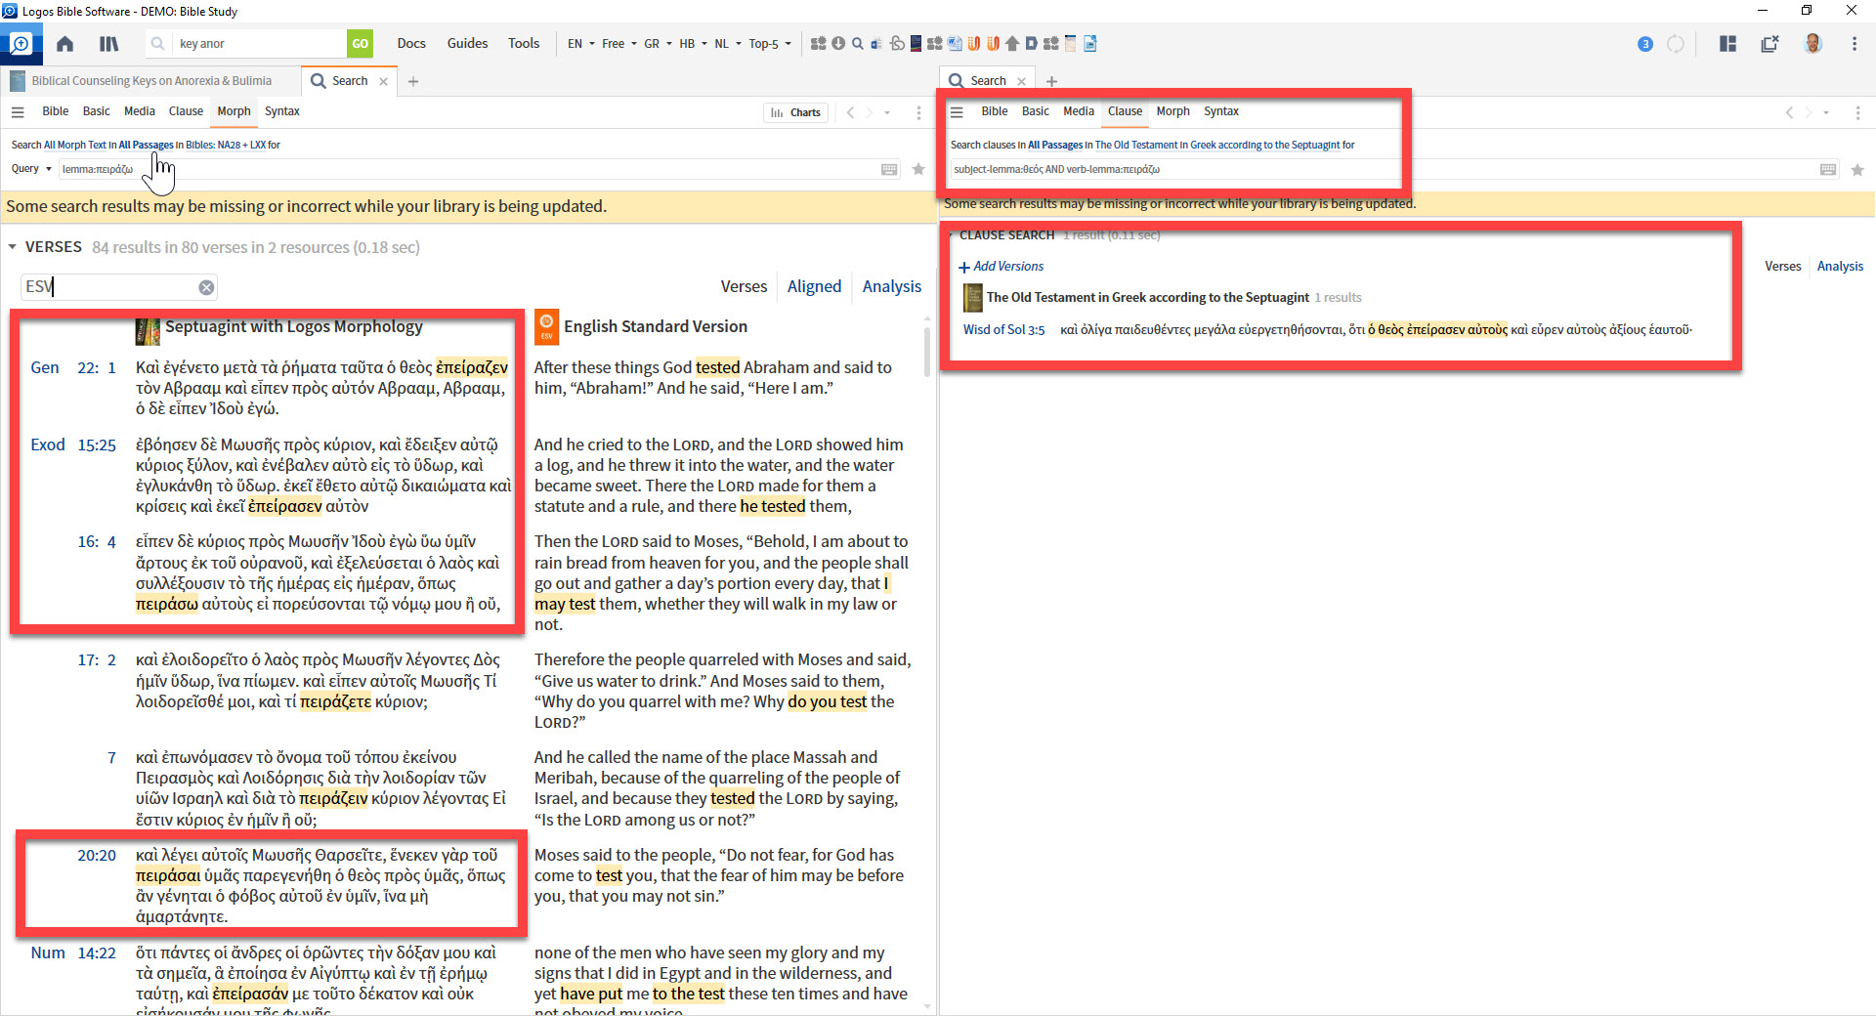Click the sync status icon
1876x1016 pixels.
1676,44
